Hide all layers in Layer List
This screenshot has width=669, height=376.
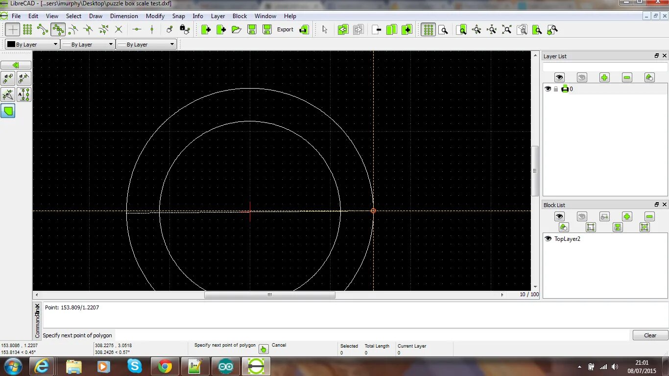pyautogui.click(x=582, y=77)
